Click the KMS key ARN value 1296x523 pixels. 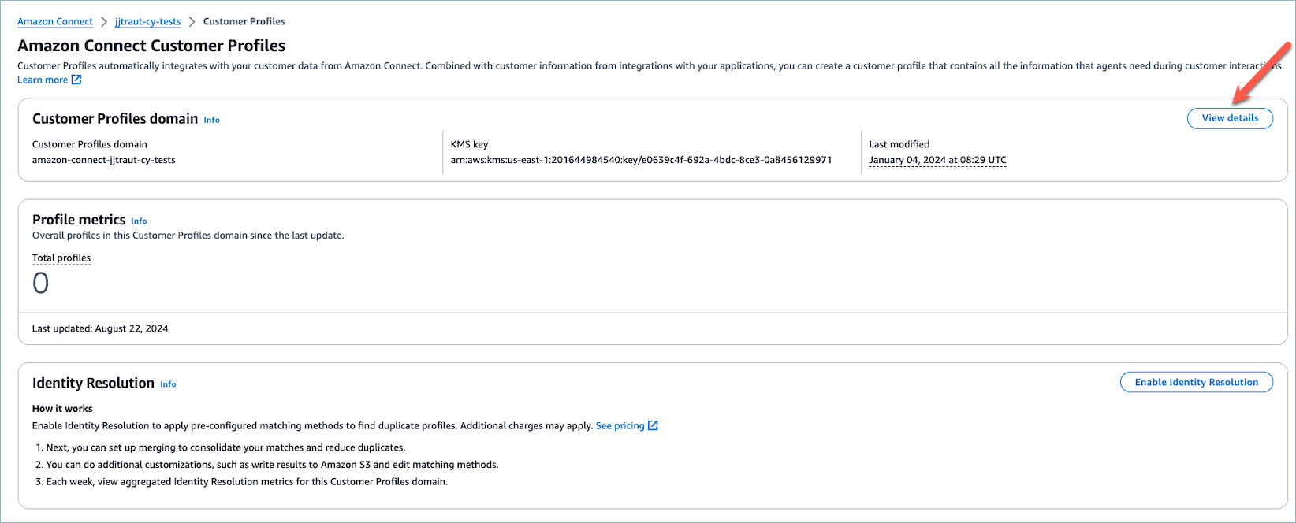[641, 160]
